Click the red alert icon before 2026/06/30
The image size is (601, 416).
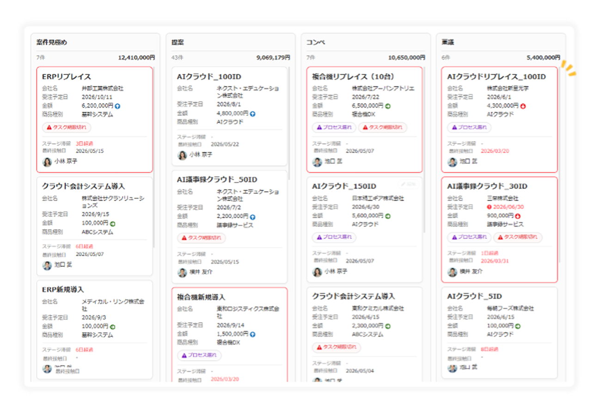coord(490,207)
